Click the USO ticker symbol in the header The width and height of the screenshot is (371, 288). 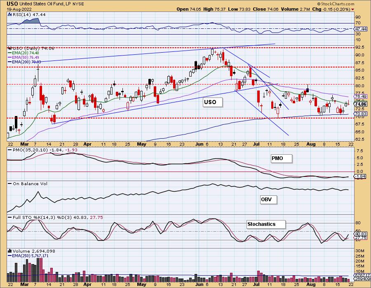pos(12,4)
